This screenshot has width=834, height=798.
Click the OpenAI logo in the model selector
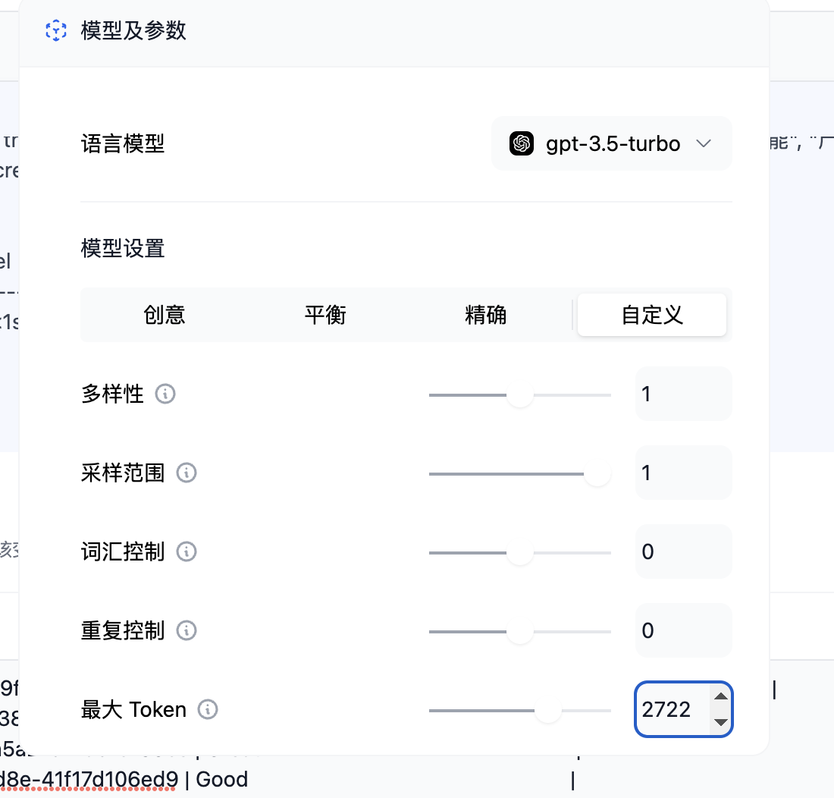(521, 143)
